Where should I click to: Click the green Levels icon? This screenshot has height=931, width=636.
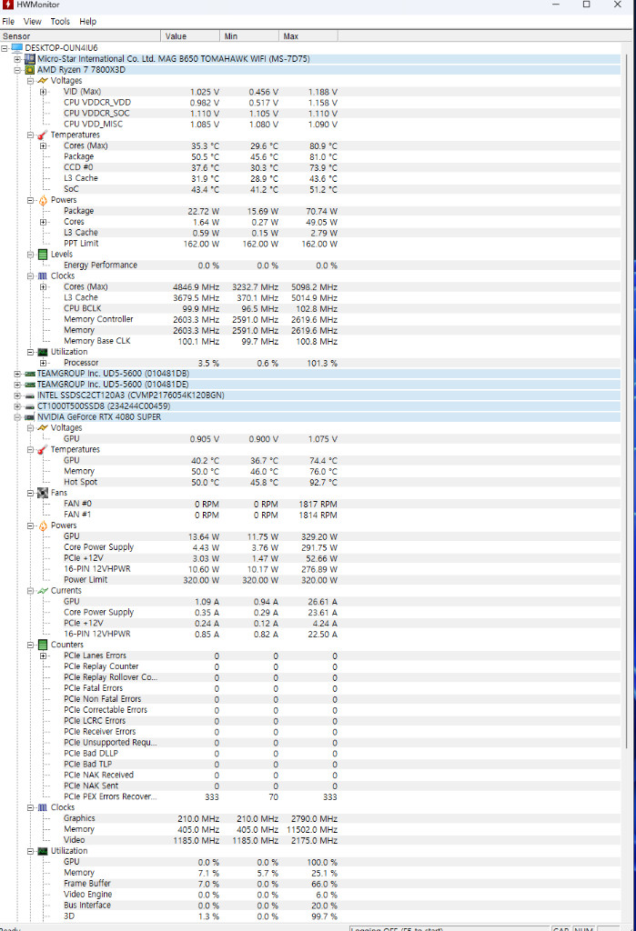(43, 255)
